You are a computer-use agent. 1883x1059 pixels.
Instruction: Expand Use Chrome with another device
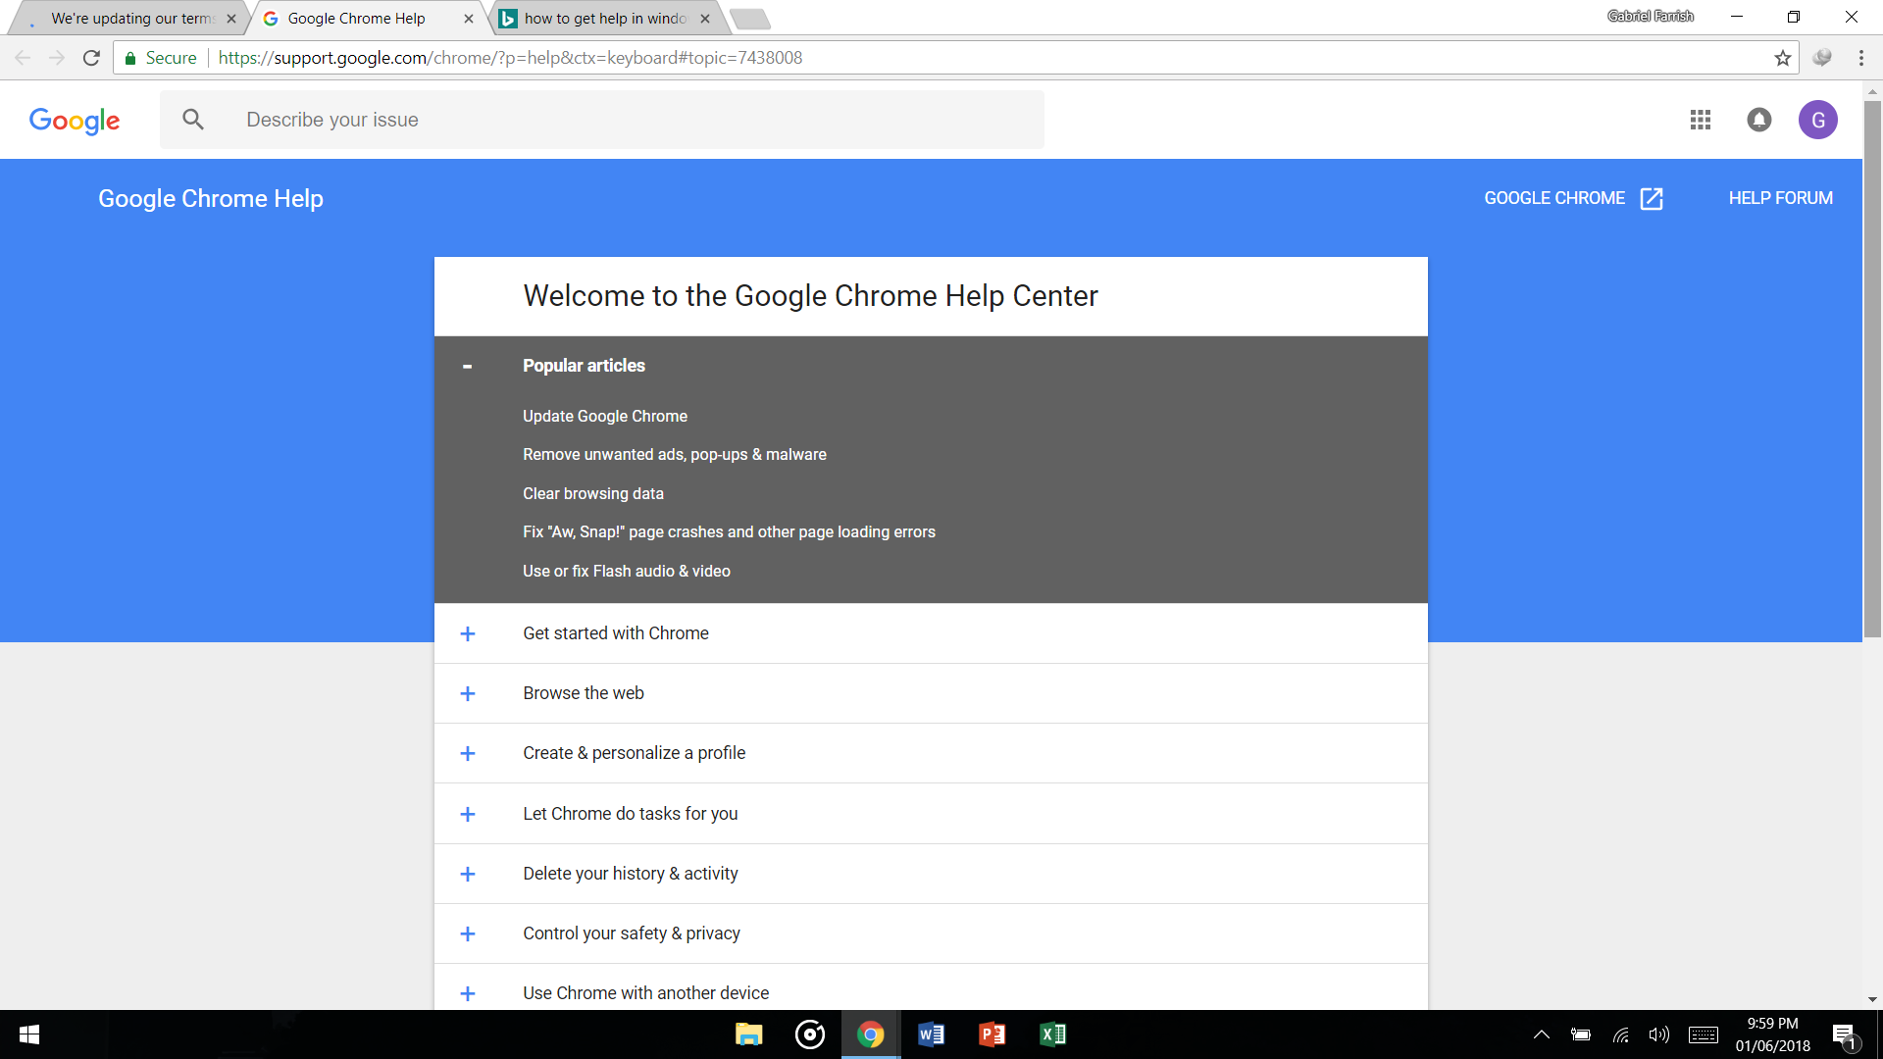(x=467, y=993)
